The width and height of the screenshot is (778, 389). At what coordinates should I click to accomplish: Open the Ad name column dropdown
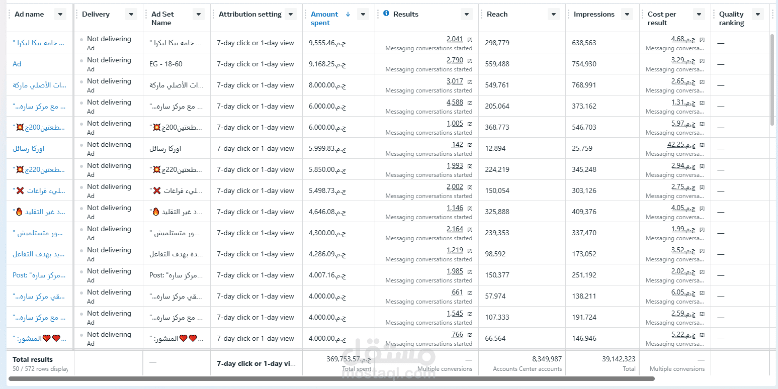(60, 14)
